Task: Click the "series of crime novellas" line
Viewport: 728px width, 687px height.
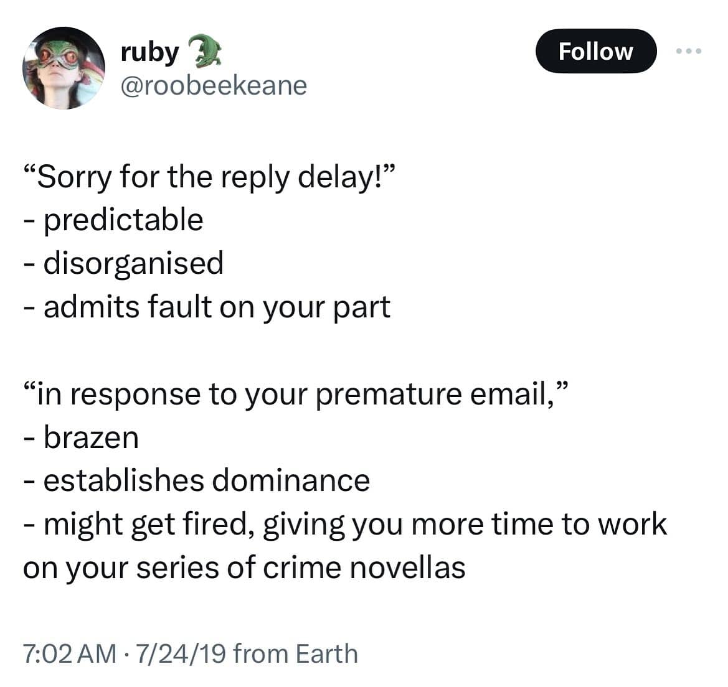Action: click(244, 568)
